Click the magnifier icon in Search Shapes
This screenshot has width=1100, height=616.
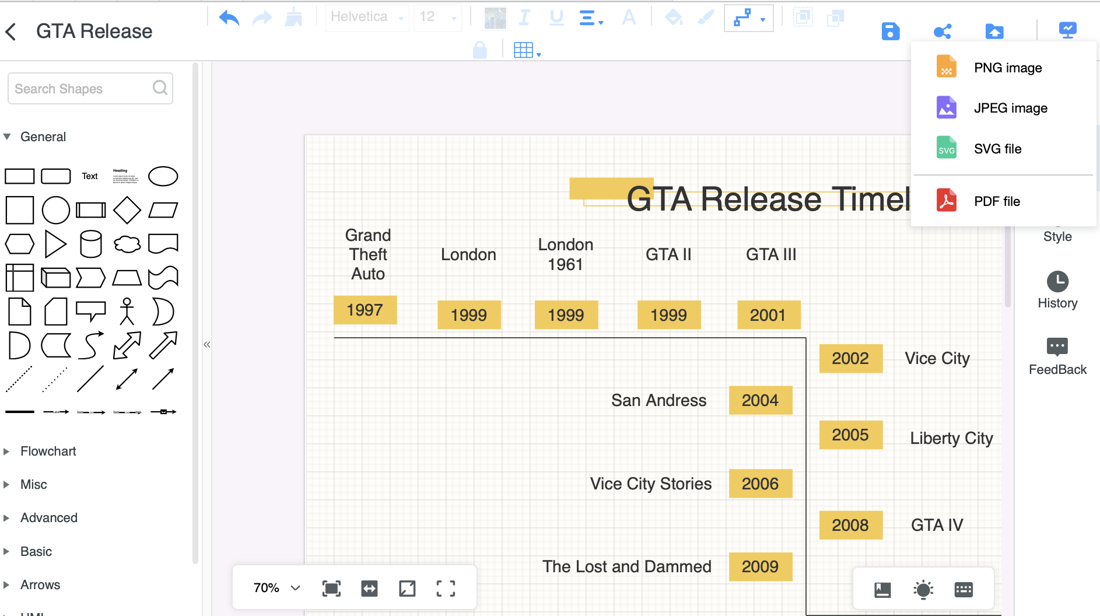click(160, 88)
